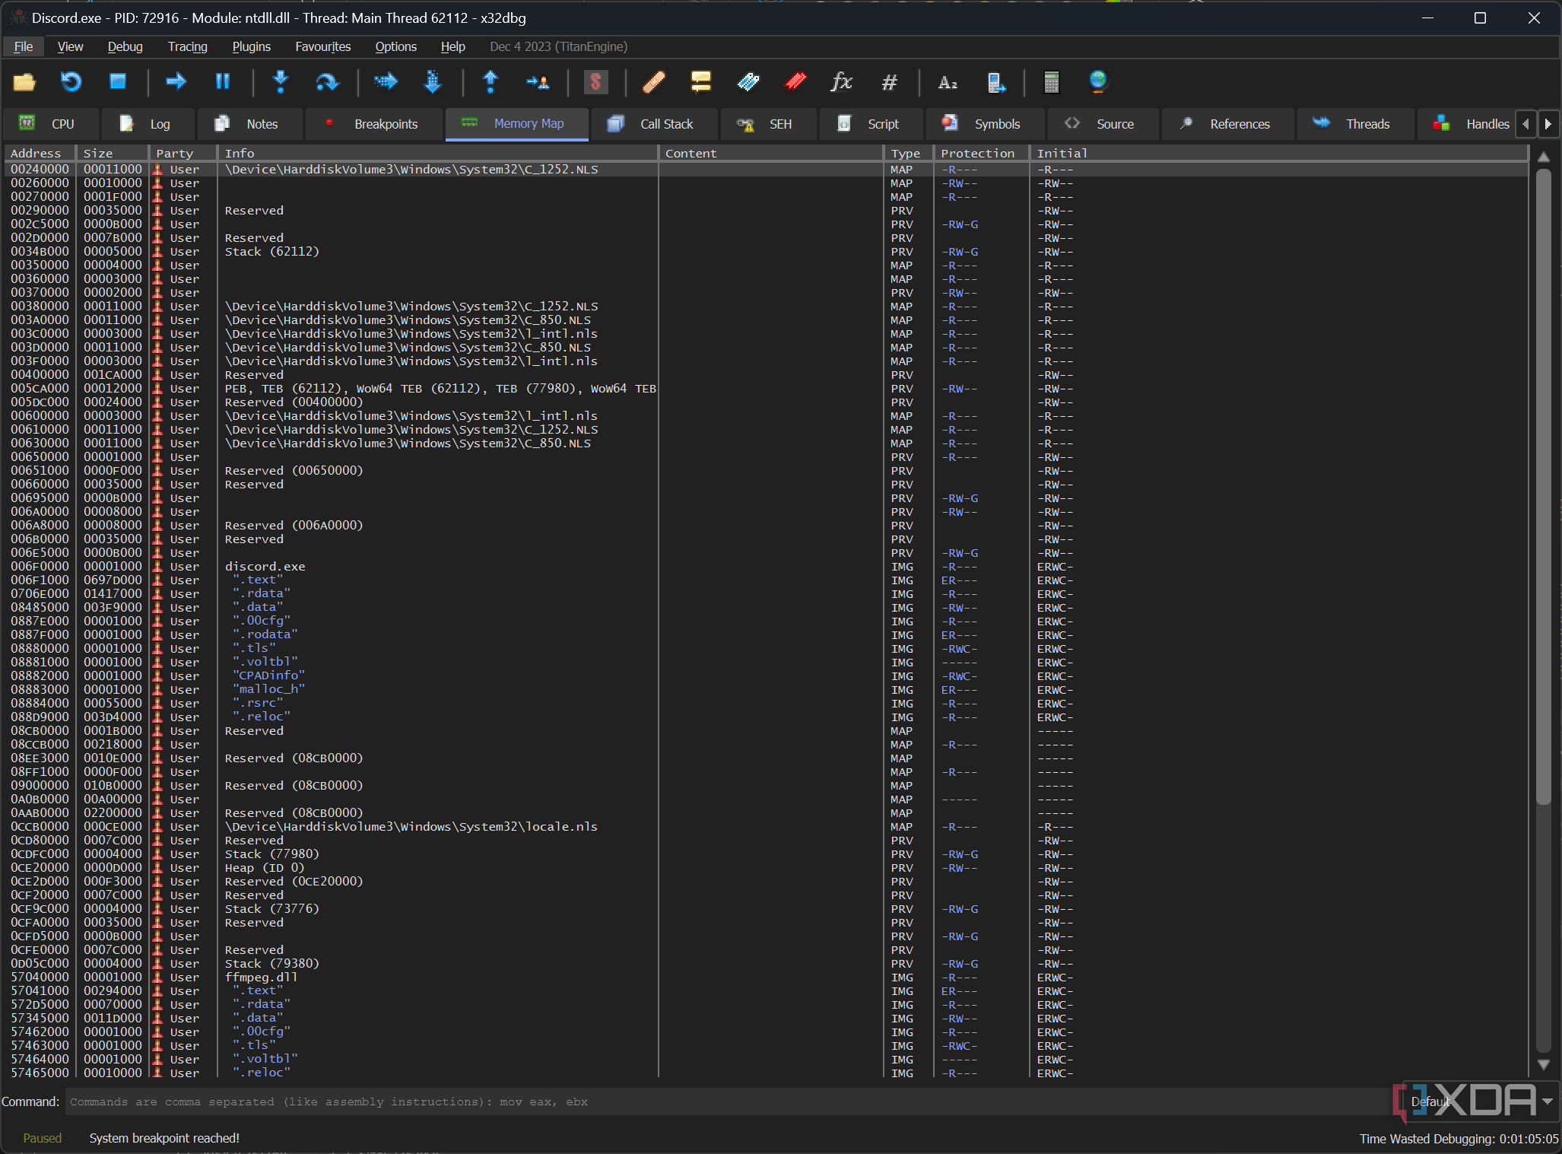Switch to the Notes tab
The image size is (1562, 1154).
250,124
